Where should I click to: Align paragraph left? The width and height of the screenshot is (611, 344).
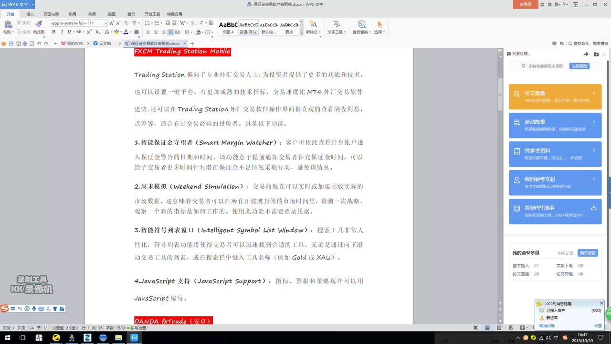148,32
